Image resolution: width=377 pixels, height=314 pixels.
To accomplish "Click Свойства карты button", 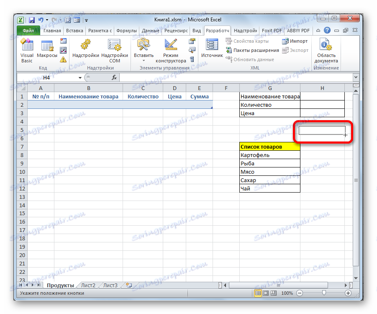I will (247, 41).
